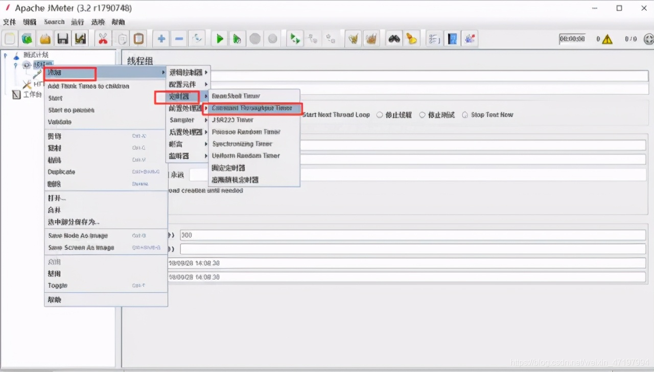Image resolution: width=654 pixels, height=372 pixels.
Task: Choose JSR223 Timer
Action: 254,120
